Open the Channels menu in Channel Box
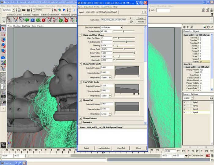Viewport: 214px width, 165px height. click(187, 31)
